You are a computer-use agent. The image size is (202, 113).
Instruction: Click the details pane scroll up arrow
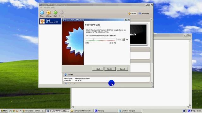tap(151, 19)
